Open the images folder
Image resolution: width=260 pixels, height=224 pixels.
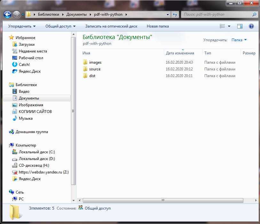pyautogui.click(x=95, y=62)
